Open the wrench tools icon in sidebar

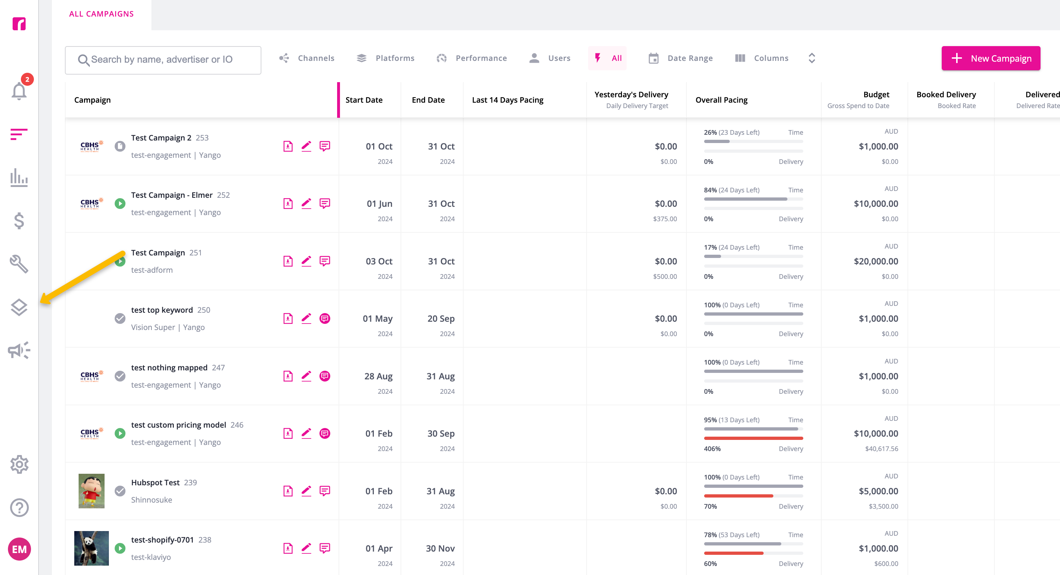[x=19, y=264]
